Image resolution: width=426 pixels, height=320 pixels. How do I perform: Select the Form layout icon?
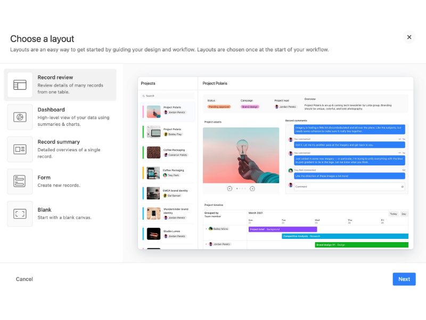pos(20,181)
